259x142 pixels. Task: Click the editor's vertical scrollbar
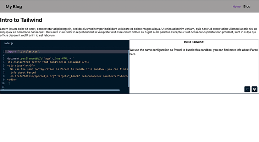pyautogui.click(x=129, y=68)
